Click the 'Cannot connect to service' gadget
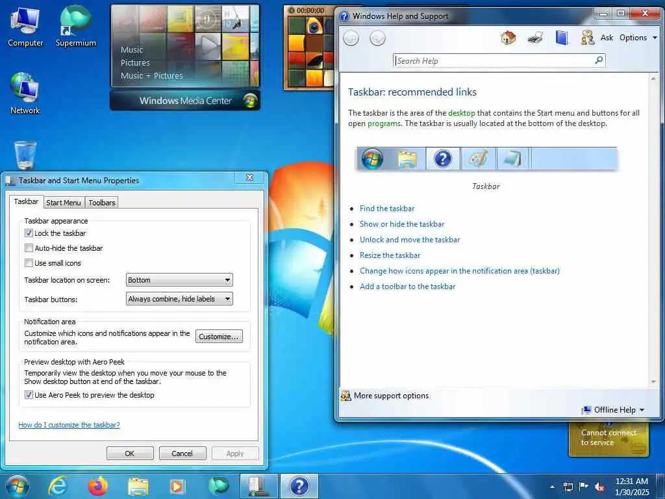Viewport: 665px width, 499px height. pyautogui.click(x=609, y=438)
